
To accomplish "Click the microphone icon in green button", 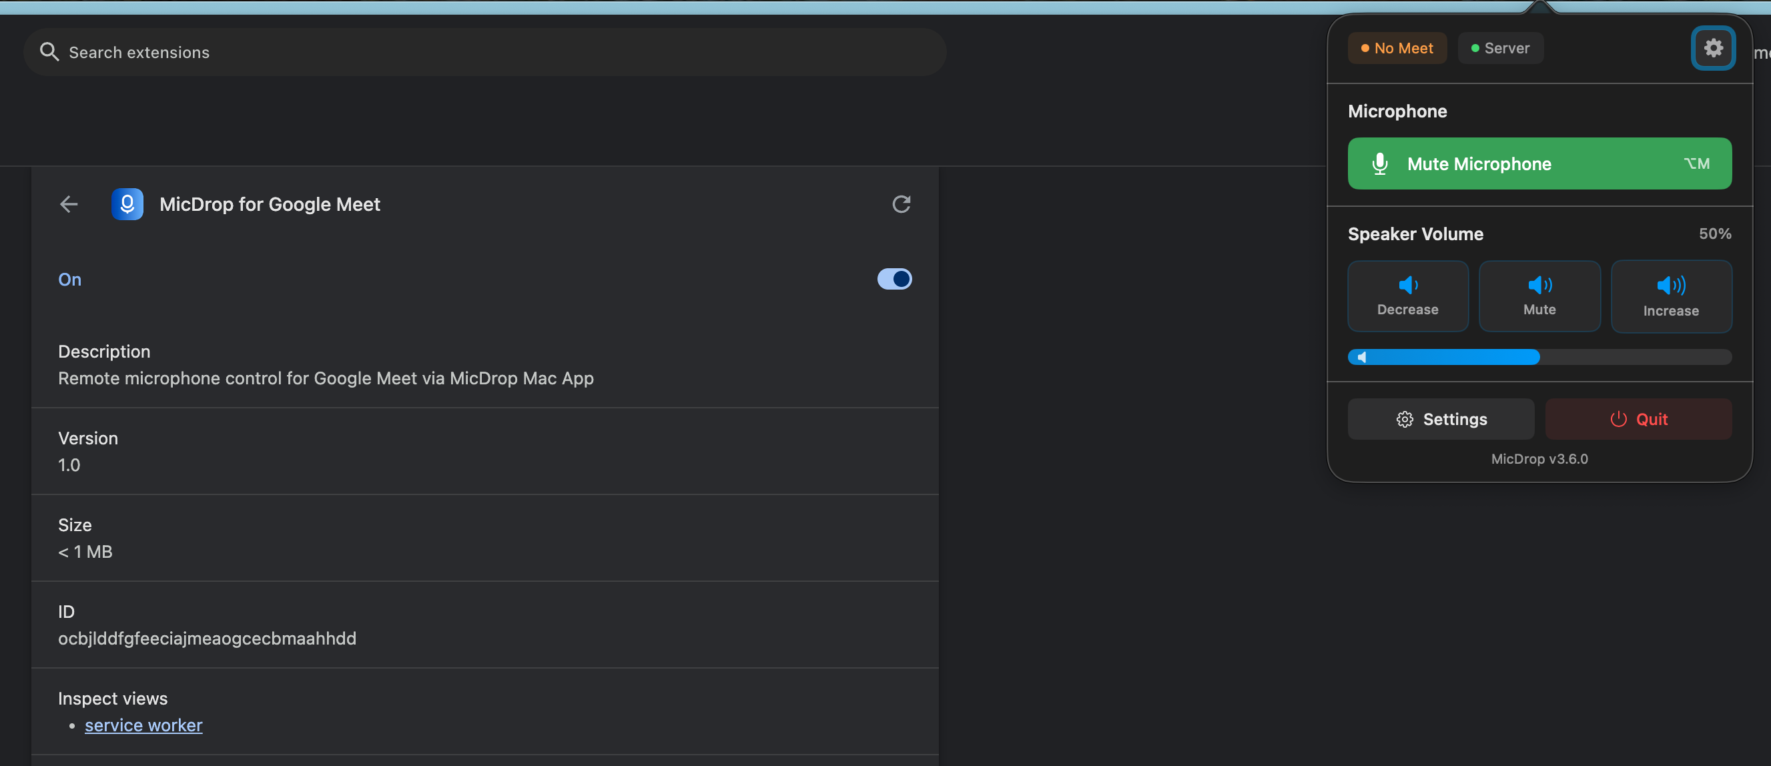I will coord(1379,163).
